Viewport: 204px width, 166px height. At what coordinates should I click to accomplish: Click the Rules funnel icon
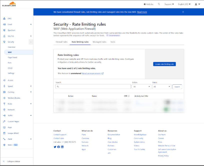4,104
